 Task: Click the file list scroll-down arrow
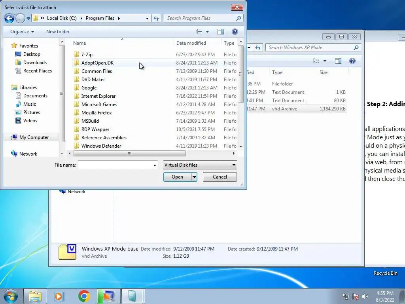pyautogui.click(x=241, y=146)
